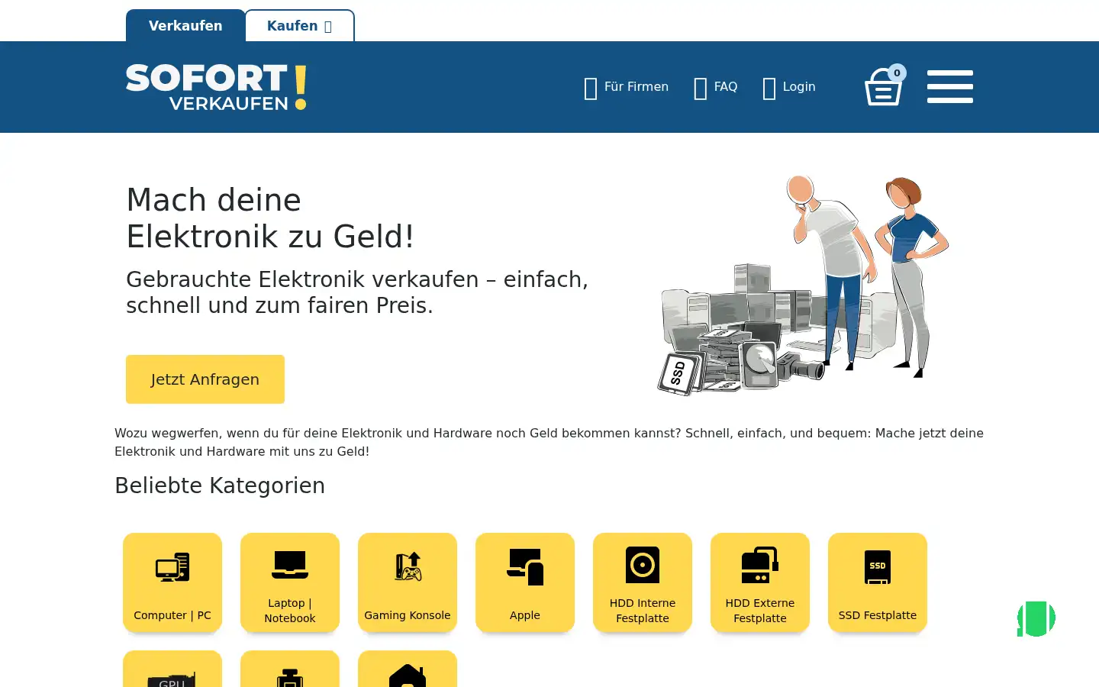Viewport: 1099px width, 687px height.
Task: Click the Mach deine Elektronik zu Geld heading
Action: coord(271,218)
